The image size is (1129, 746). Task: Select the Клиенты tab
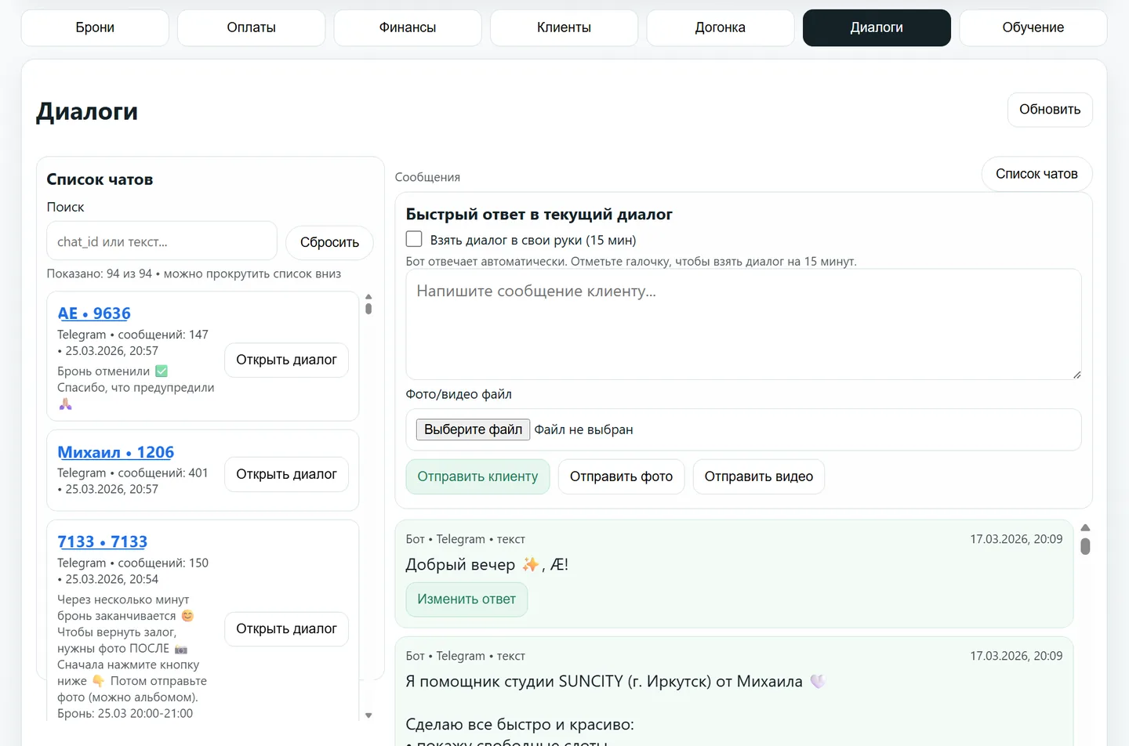pos(564,27)
